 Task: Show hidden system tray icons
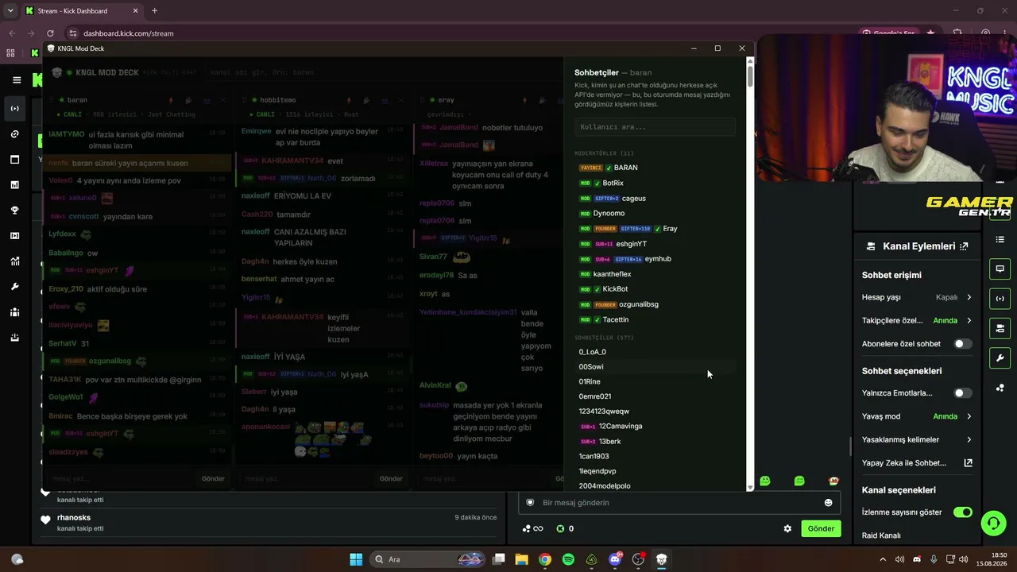pyautogui.click(x=883, y=559)
